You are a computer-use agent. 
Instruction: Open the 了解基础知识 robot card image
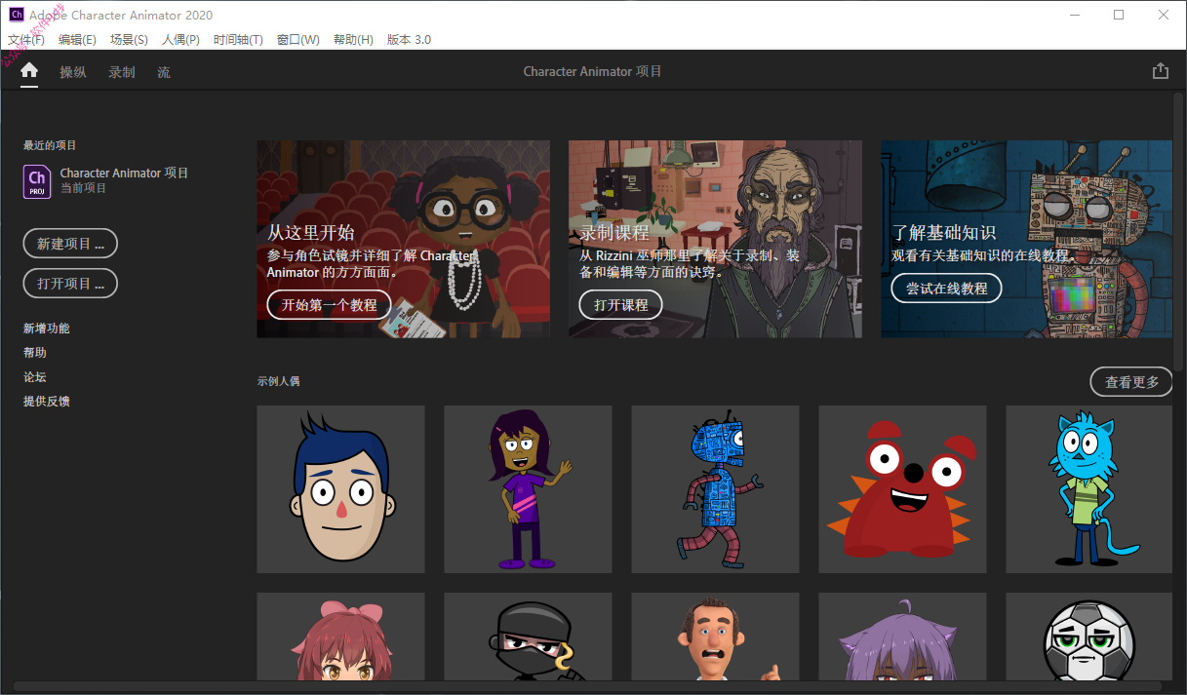pyautogui.click(x=1027, y=239)
